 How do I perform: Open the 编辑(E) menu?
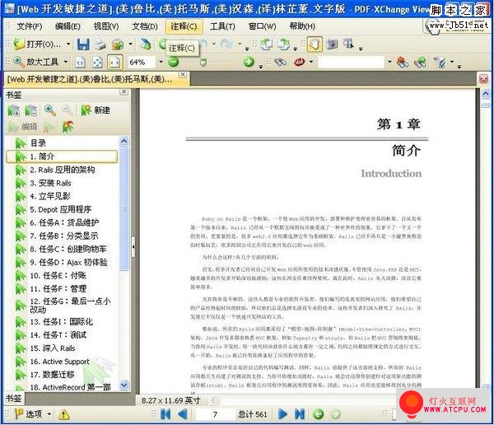68,26
